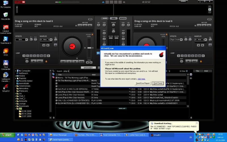Set left deck loop length to 32

point(45,56)
